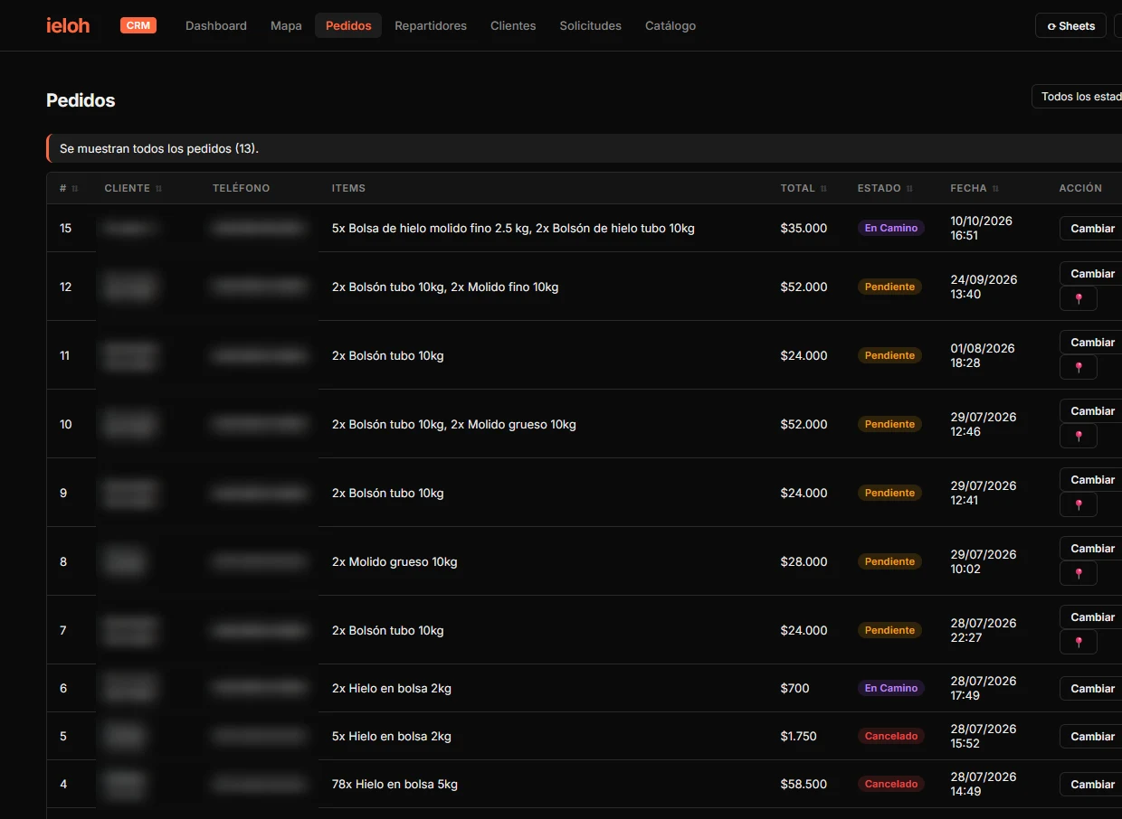This screenshot has height=819, width=1122.
Task: Open the Todos los estados filter dropdown
Action: (1077, 97)
